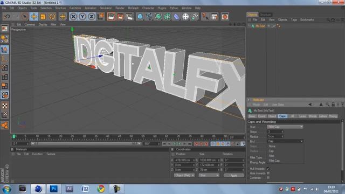This screenshot has width=345, height=194.
Task: Toggle the Hole Inwards checkbox
Action: click(268, 174)
